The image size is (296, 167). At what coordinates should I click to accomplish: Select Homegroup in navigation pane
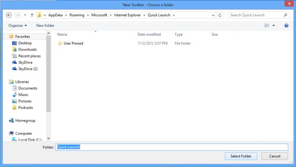[26, 121]
